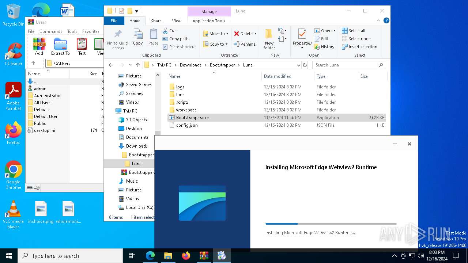
Task: Select 3D Objects in navigation pane
Action: pyautogui.click(x=132, y=120)
